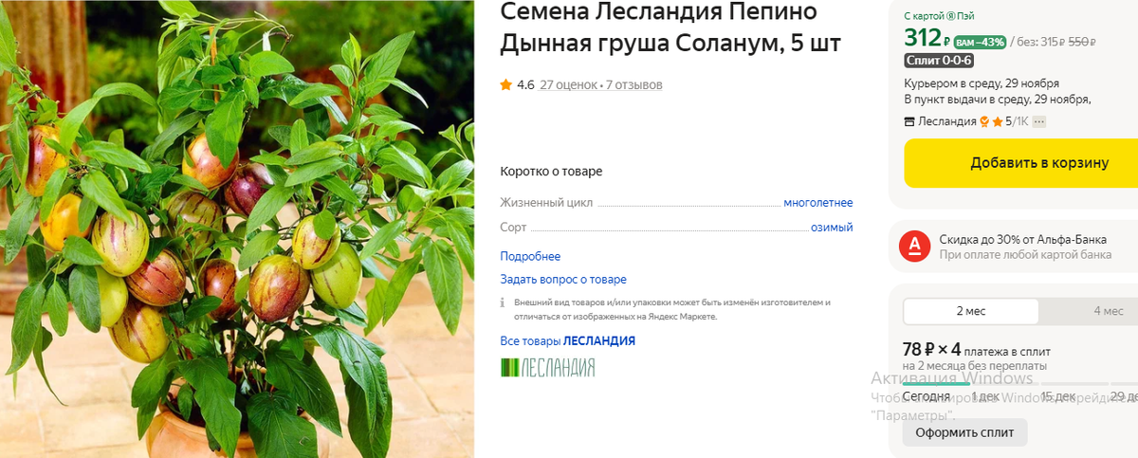Viewport: 1138px width, 458px height.
Task: Expand details via Подробнее link
Action: 530,256
